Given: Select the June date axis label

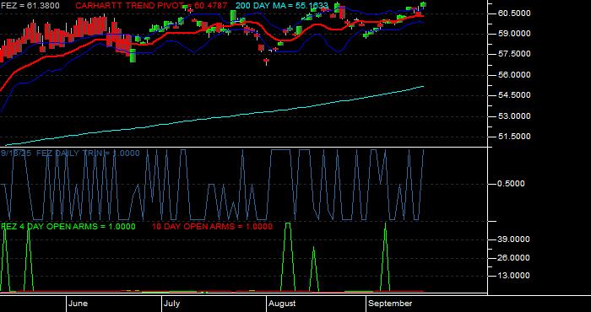Looking at the screenshot, I should point(79,304).
